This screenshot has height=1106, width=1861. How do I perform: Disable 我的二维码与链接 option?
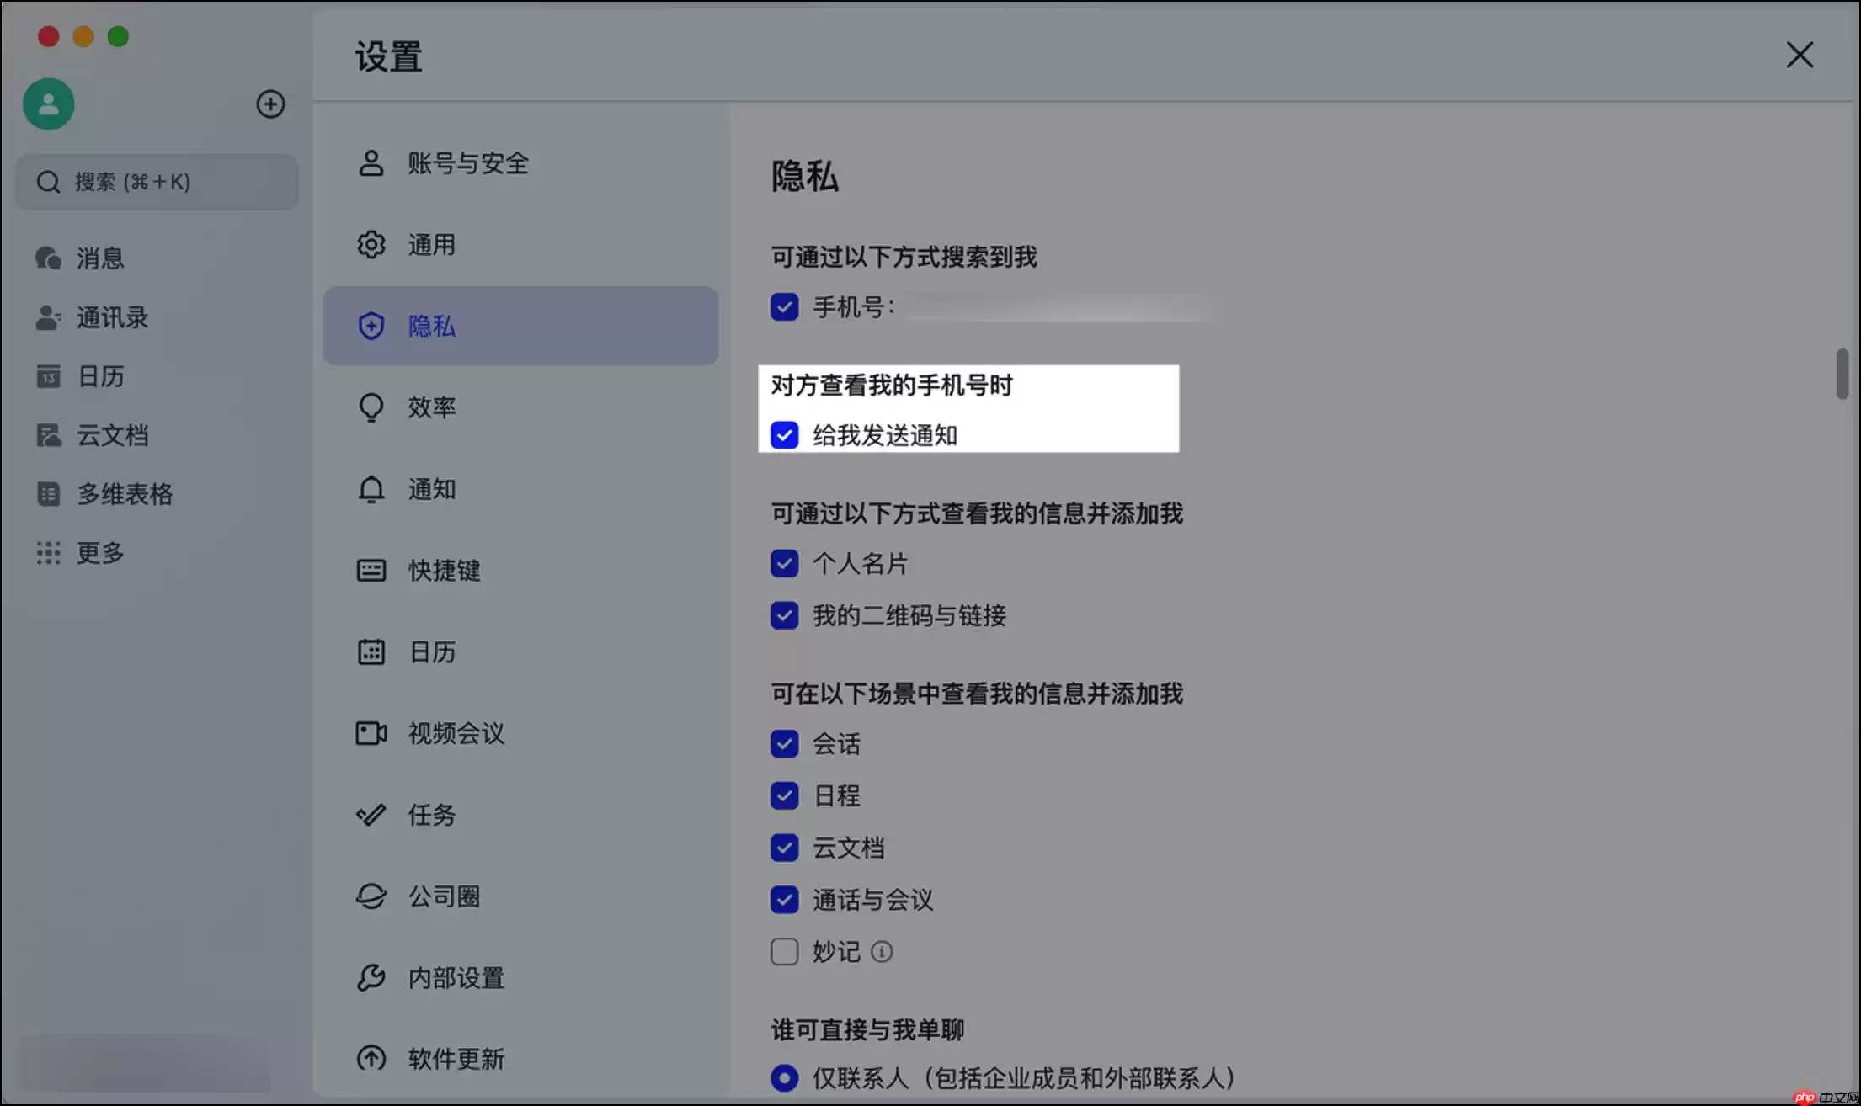784,615
